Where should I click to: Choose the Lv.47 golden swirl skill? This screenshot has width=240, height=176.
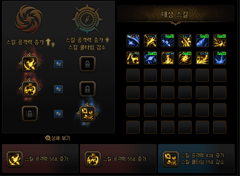[220, 41]
